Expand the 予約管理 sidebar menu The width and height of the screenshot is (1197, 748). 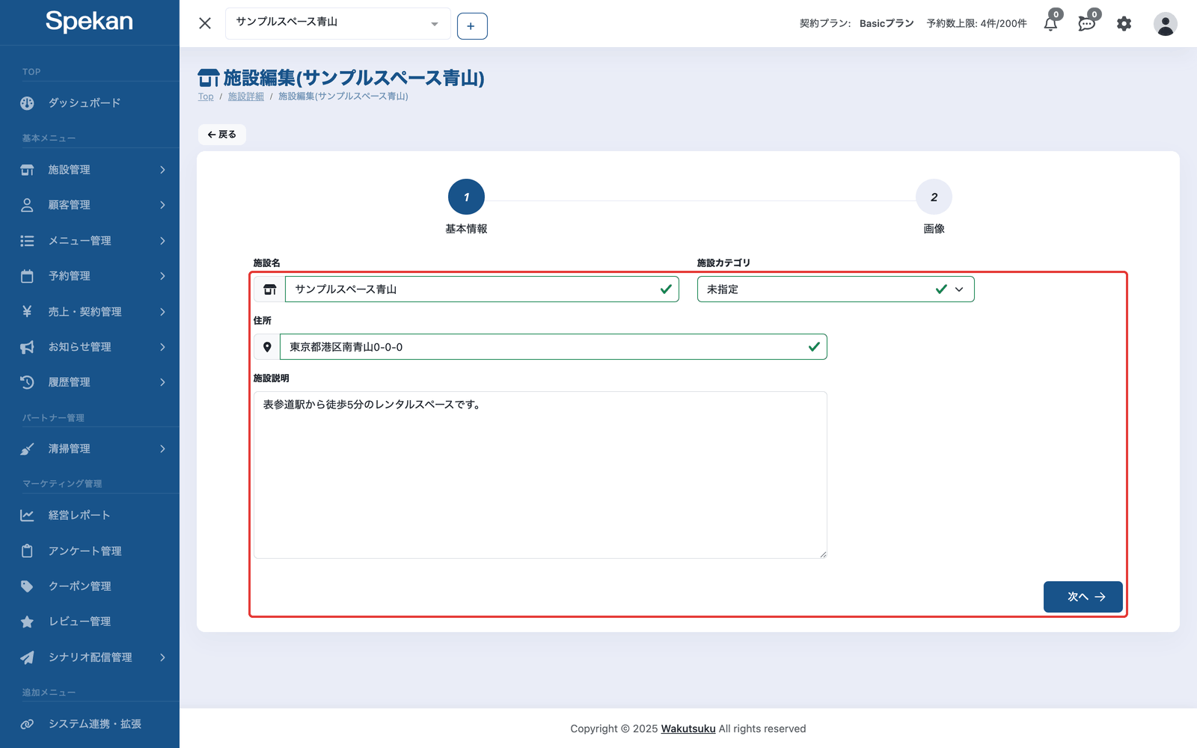click(90, 276)
